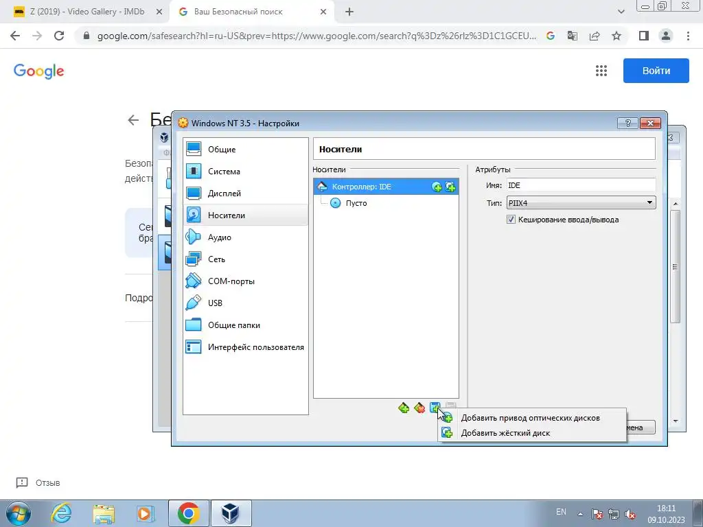Open Chrome tab search chevron
The width and height of the screenshot is (703, 527).
point(621,12)
